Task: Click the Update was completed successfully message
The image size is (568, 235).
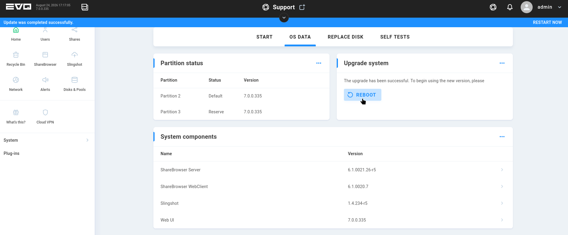Action: [x=38, y=22]
